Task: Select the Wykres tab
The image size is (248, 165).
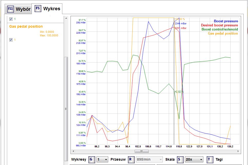Action: point(48,8)
